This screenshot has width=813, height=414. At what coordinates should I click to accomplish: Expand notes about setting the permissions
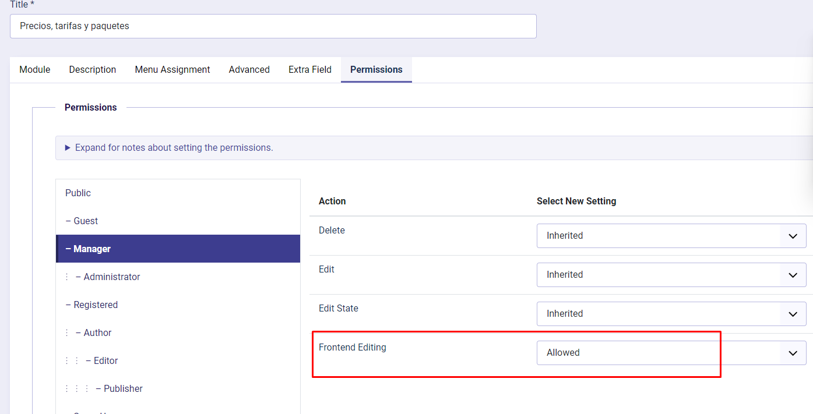174,148
